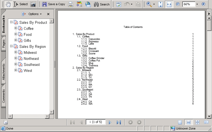The image size is (212, 132).
Task: Open the zoom percentage dropdown
Action: click(197, 4)
